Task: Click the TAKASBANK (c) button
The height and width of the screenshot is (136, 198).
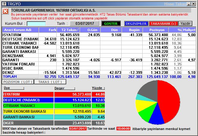Action: pyautogui.click(x=163, y=24)
